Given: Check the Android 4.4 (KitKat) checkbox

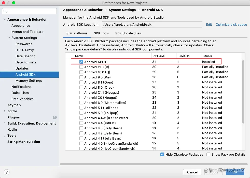Looking at the screenshot, I should point(81,123).
